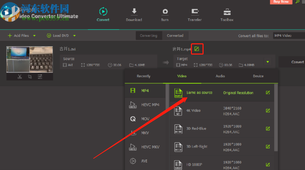Viewport: 305px width, 170px height.
Task: Click the green key register icon
Action: tap(297, 2)
